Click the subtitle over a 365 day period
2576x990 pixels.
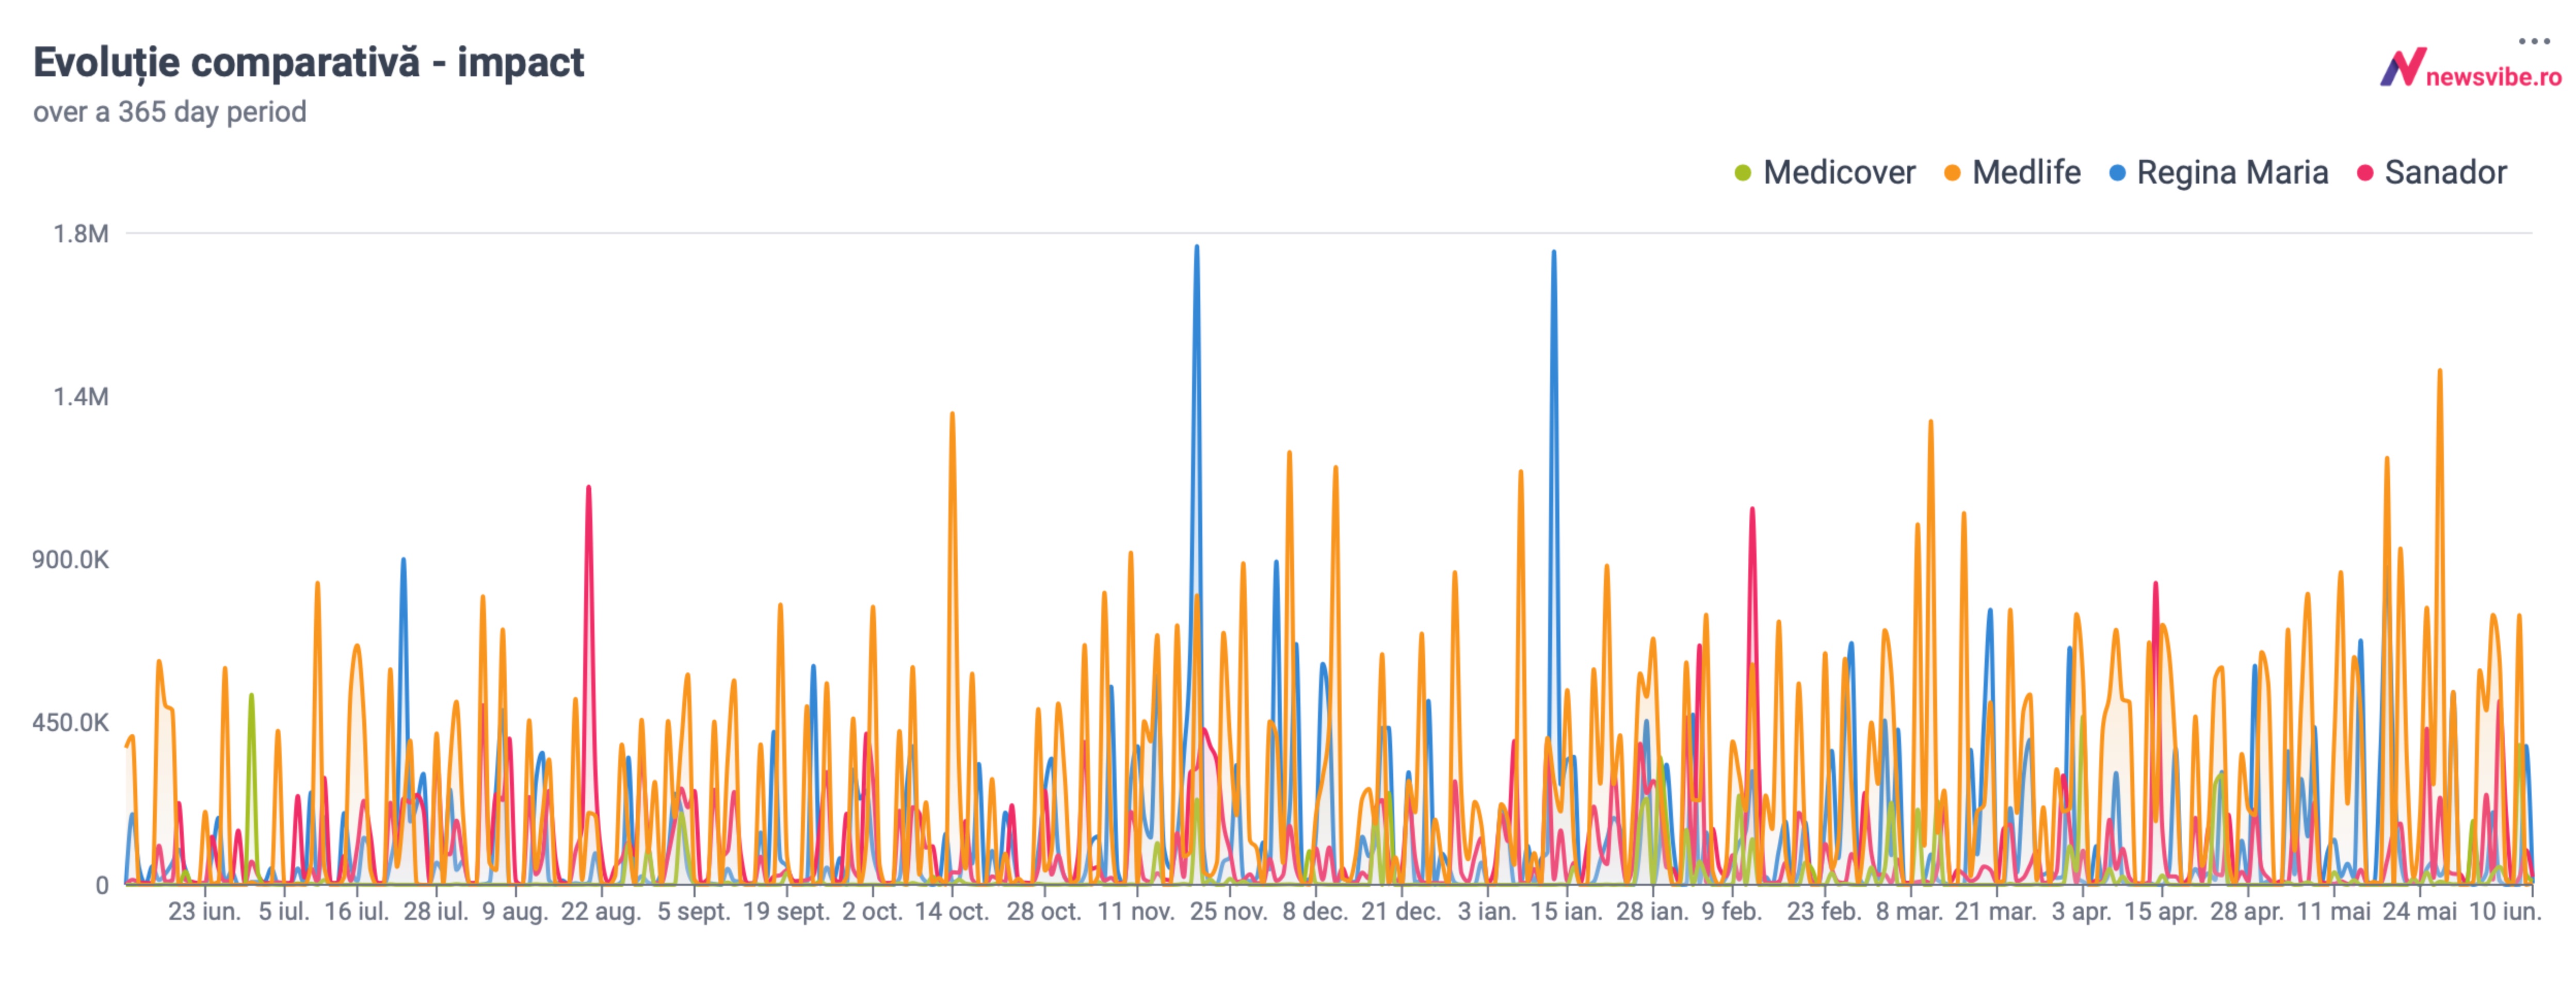[170, 112]
